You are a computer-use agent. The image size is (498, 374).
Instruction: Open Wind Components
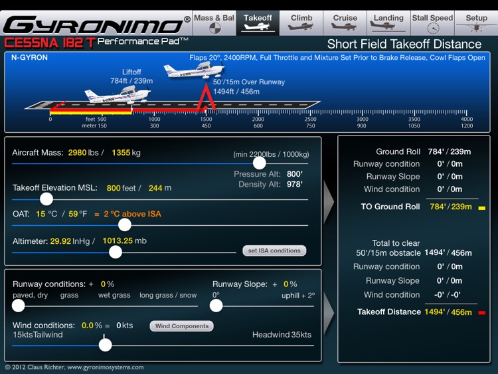click(182, 326)
